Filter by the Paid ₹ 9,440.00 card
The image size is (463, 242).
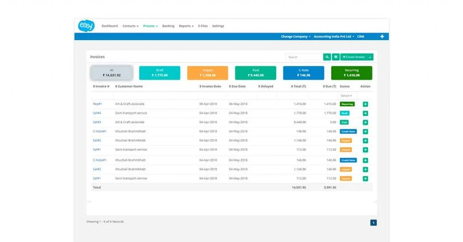click(x=255, y=73)
